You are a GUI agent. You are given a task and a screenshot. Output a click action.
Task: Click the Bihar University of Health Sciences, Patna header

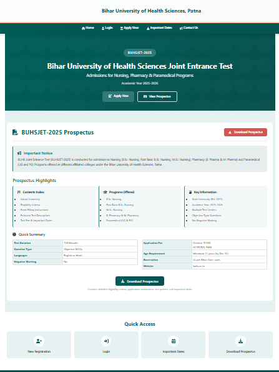pyautogui.click(x=151, y=11)
